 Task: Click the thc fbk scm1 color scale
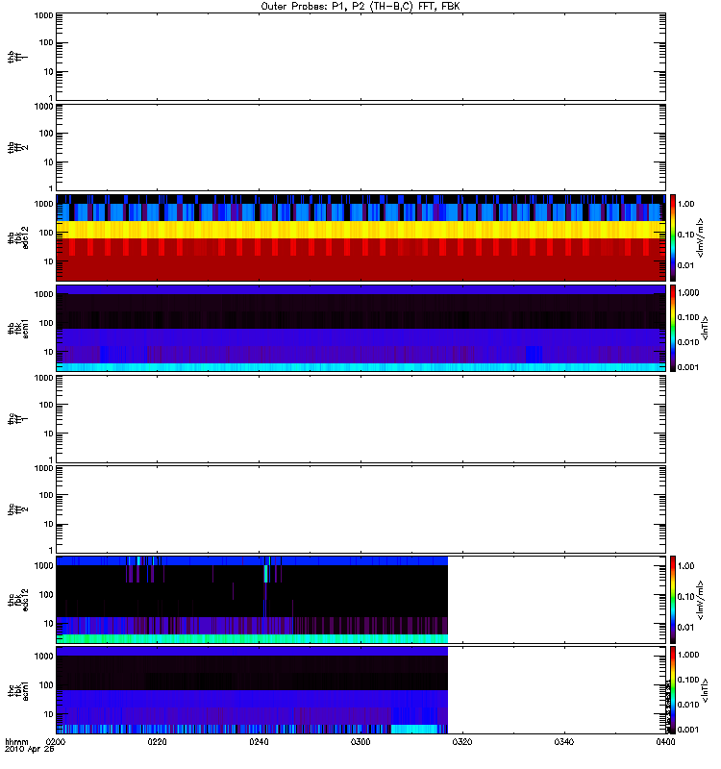(673, 690)
